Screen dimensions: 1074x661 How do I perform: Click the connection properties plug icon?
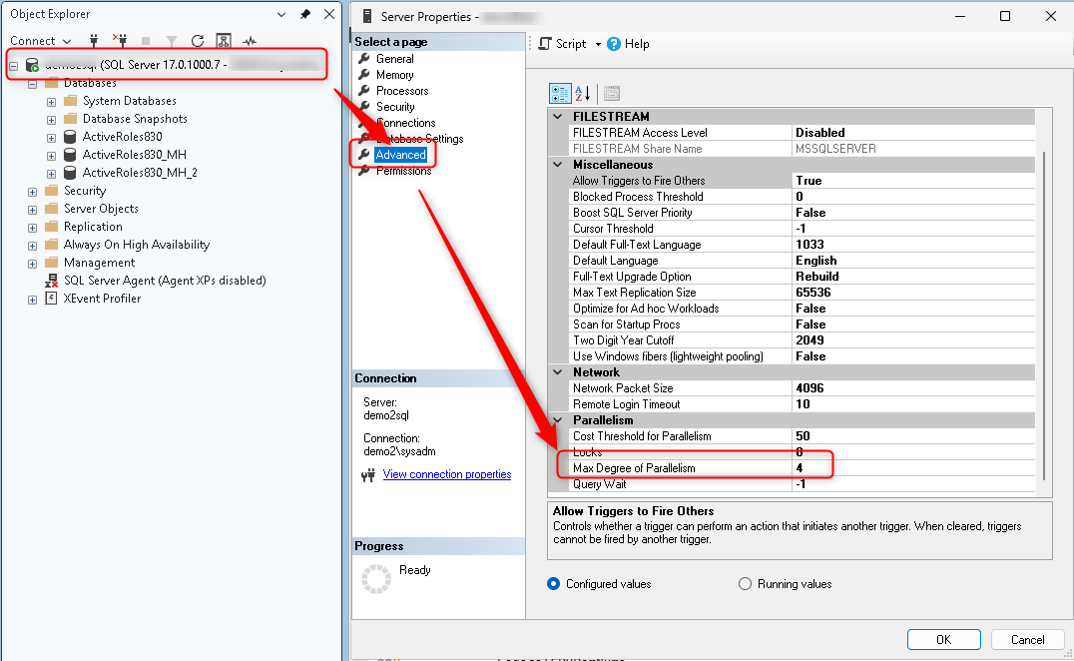click(368, 474)
